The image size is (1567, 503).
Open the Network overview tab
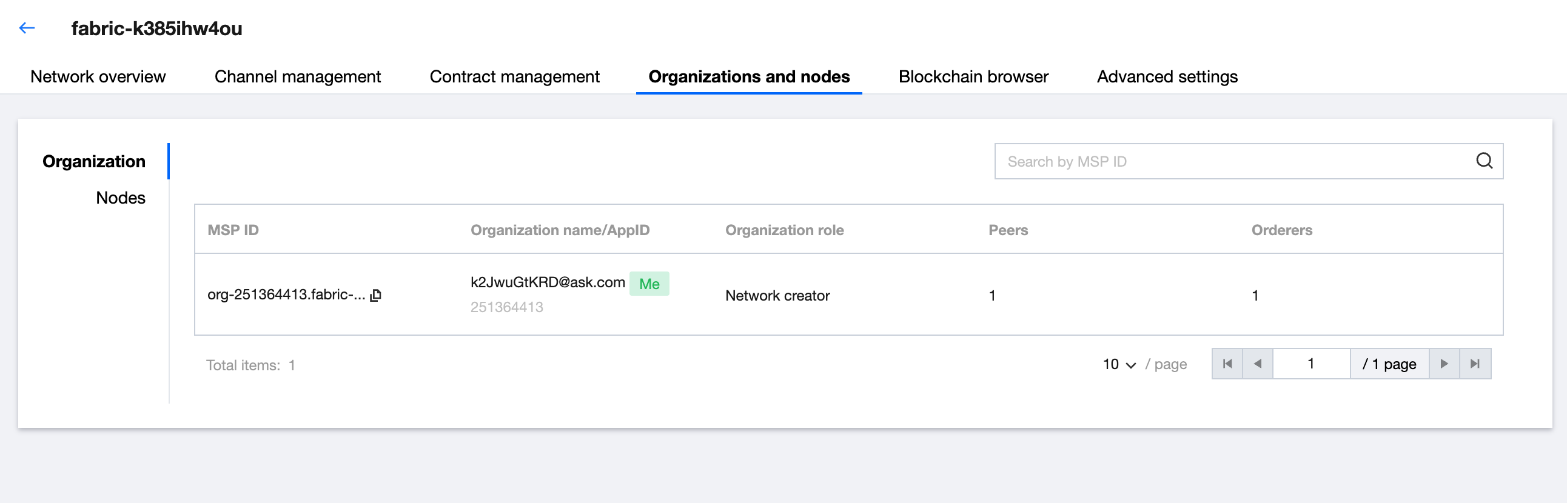click(98, 76)
